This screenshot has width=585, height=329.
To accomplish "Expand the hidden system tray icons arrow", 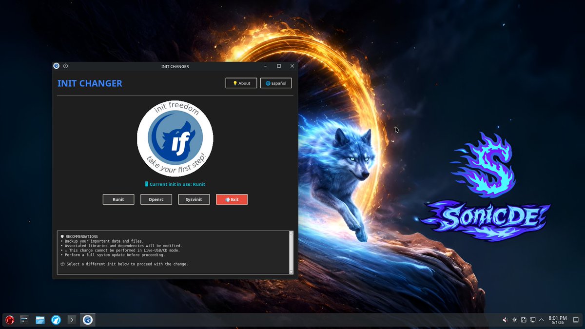I will click(x=541, y=320).
